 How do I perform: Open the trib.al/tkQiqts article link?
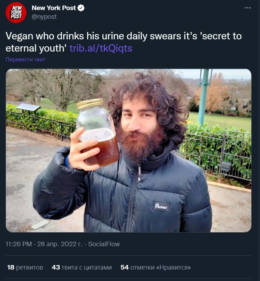101,48
